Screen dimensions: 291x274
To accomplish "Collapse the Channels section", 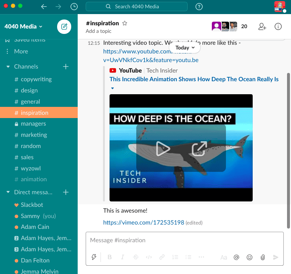I will point(8,67).
